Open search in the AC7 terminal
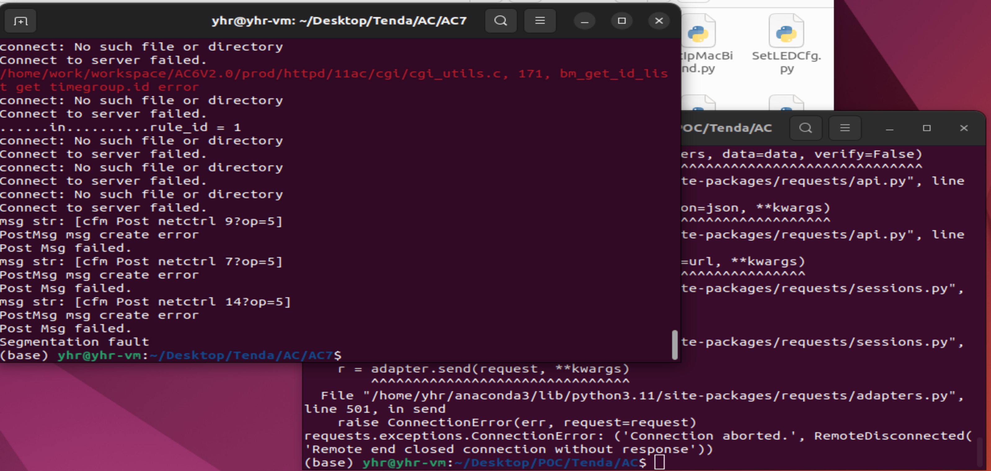The width and height of the screenshot is (991, 471). coord(500,21)
